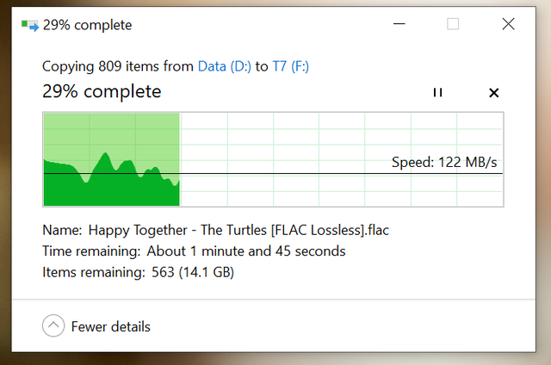Screen dimensions: 551x365
Task: Click the disabled maximize window button
Action: (x=453, y=24)
